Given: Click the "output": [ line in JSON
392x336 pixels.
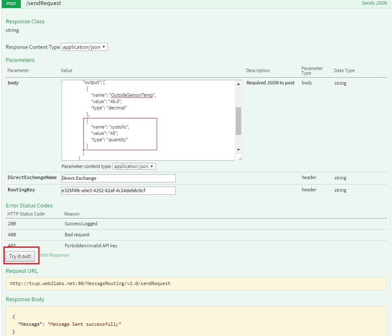Looking at the screenshot, I should (x=94, y=82).
